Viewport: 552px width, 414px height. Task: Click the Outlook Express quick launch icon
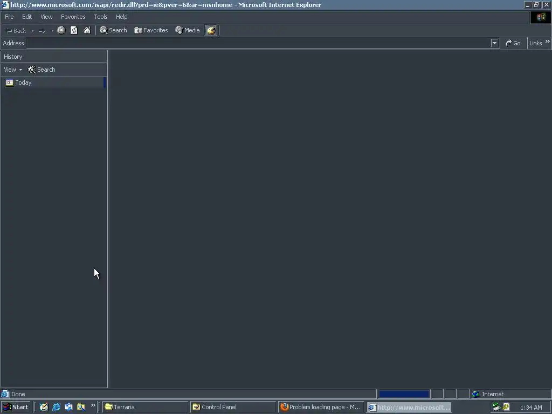(68, 408)
